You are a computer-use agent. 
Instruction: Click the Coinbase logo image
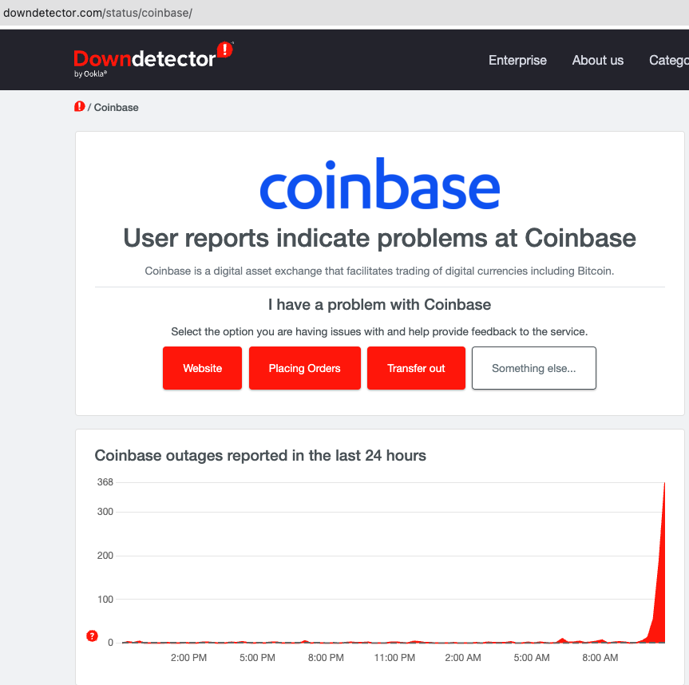point(380,184)
